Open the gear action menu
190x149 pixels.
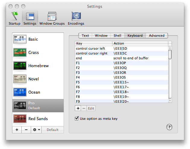(36, 130)
